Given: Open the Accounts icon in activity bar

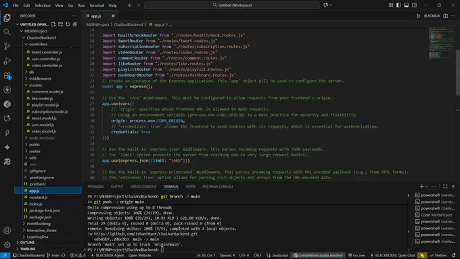Looking at the screenshot, I should coord(7,231).
